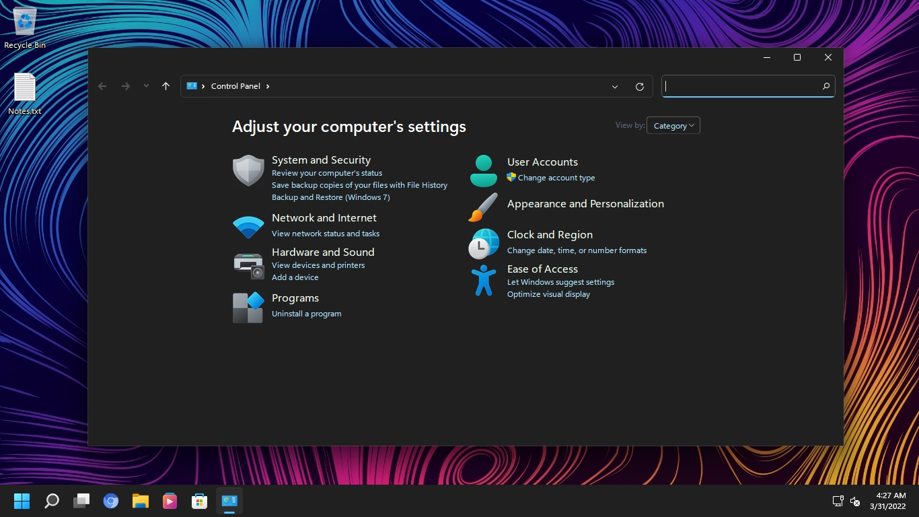Screen dimensions: 919x517
Task: Open the Windows Start menu
Action: coord(22,501)
